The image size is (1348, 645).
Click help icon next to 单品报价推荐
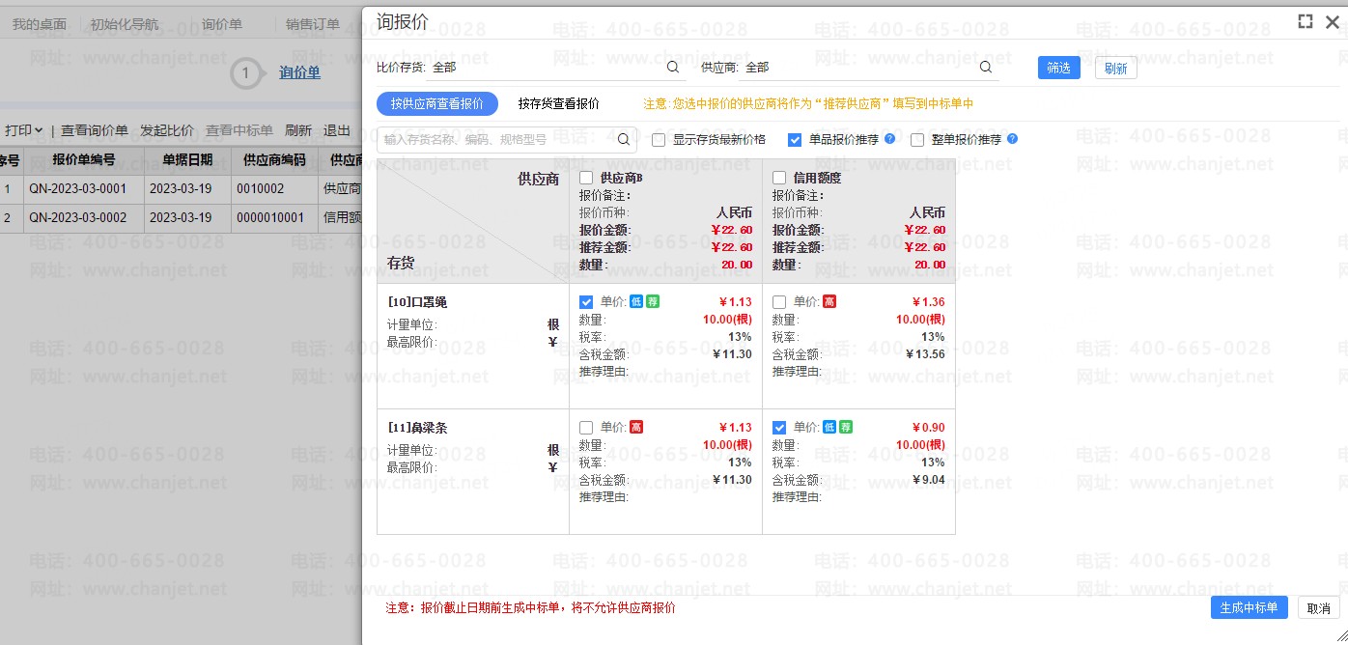tap(889, 139)
